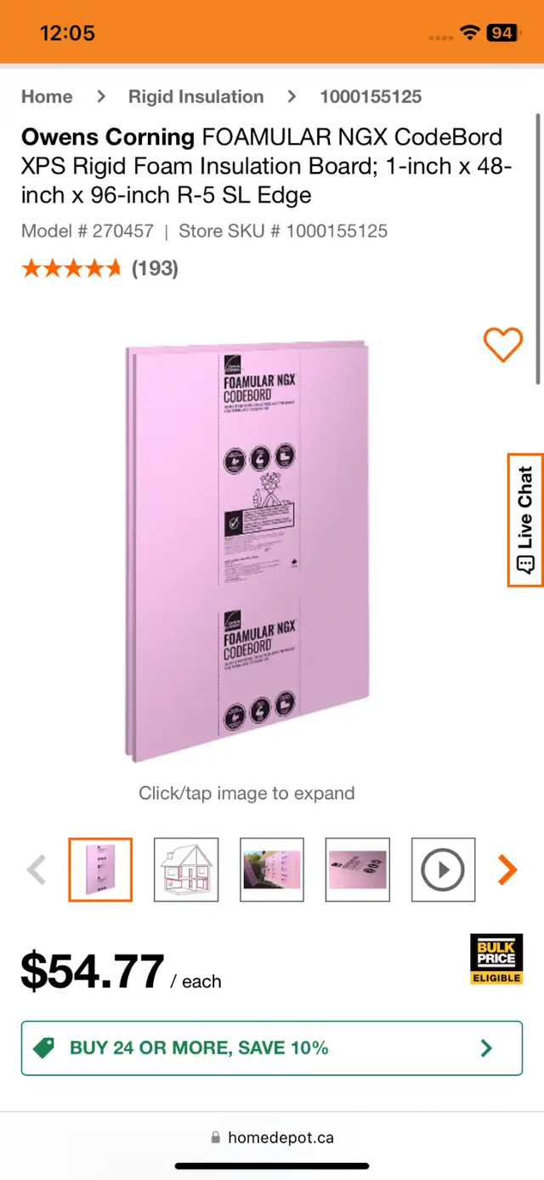Open the 193 reviews count

(x=155, y=268)
